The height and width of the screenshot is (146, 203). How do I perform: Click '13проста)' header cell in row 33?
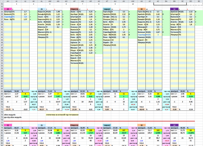click(74, 9)
